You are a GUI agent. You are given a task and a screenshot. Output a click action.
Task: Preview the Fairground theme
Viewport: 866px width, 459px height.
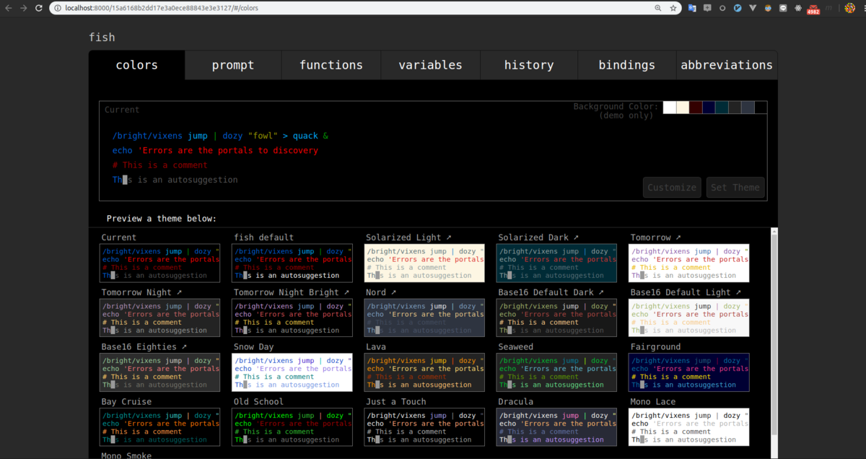tap(688, 372)
